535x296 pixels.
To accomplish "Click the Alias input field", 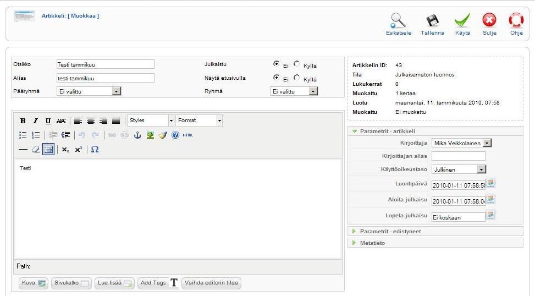I will 106,78.
